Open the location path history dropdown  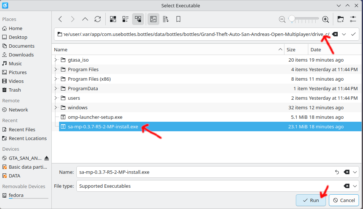344,34
